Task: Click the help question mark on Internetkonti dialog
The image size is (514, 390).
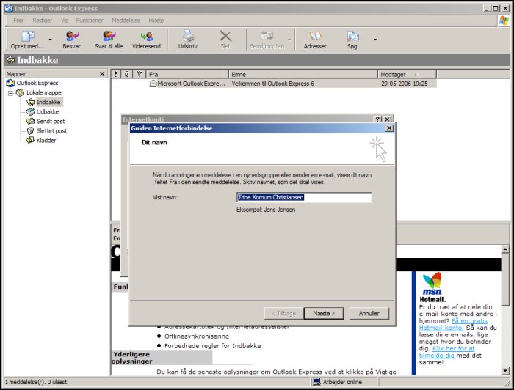Action: [x=377, y=119]
